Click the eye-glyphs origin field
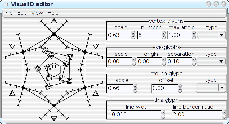Image resolution: width=229 pixels, height=124 pixels. click(149, 62)
